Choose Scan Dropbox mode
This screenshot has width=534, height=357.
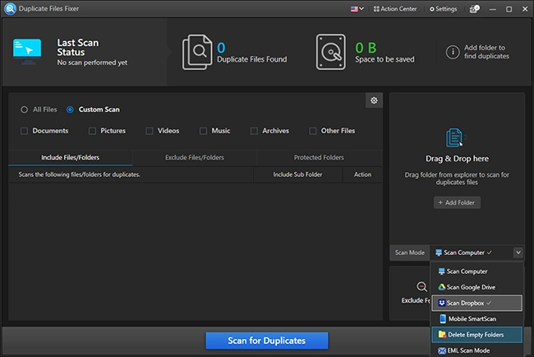coord(476,304)
